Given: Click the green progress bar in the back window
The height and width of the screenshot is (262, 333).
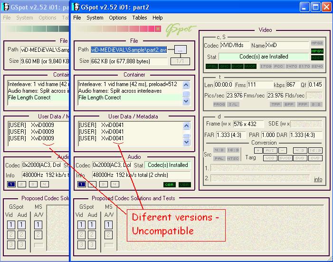Looking at the screenshot, I should click(x=38, y=29).
